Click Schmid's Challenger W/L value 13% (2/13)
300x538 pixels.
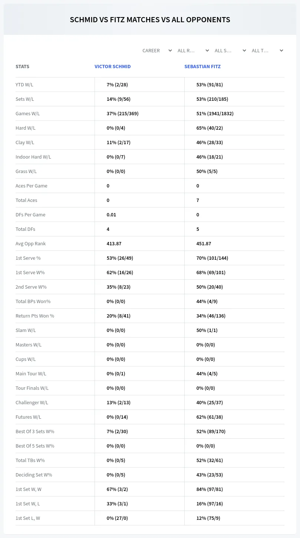[x=119, y=402]
